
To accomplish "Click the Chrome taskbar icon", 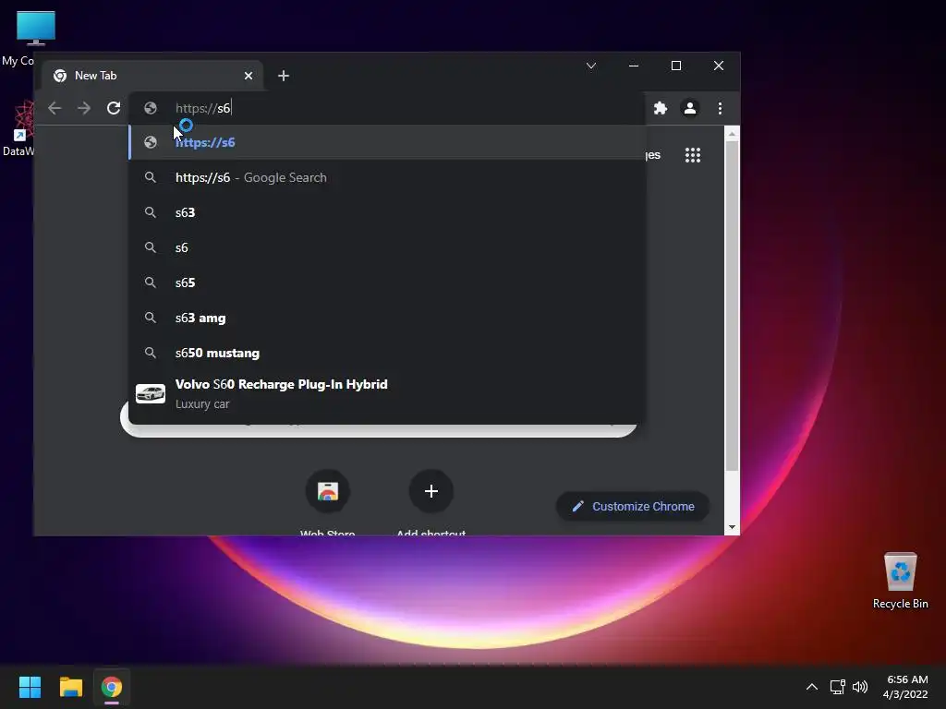I will [x=112, y=687].
